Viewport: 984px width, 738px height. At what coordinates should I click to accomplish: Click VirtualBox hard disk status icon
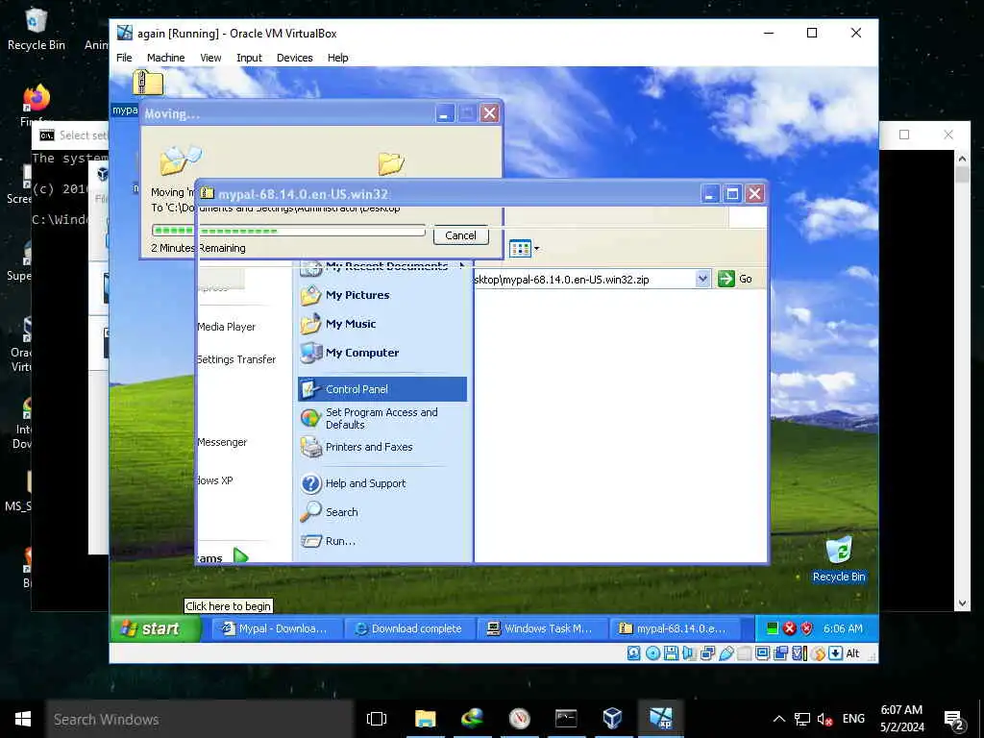[634, 653]
